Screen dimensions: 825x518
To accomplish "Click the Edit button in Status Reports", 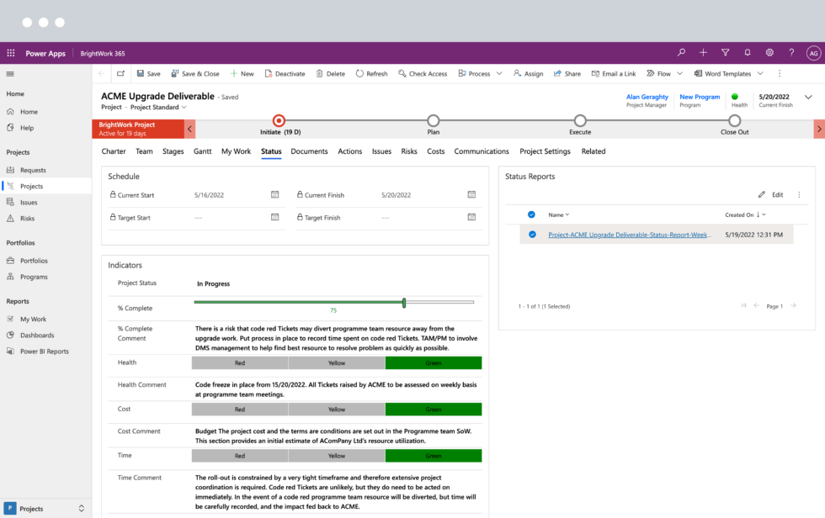I will click(x=771, y=194).
